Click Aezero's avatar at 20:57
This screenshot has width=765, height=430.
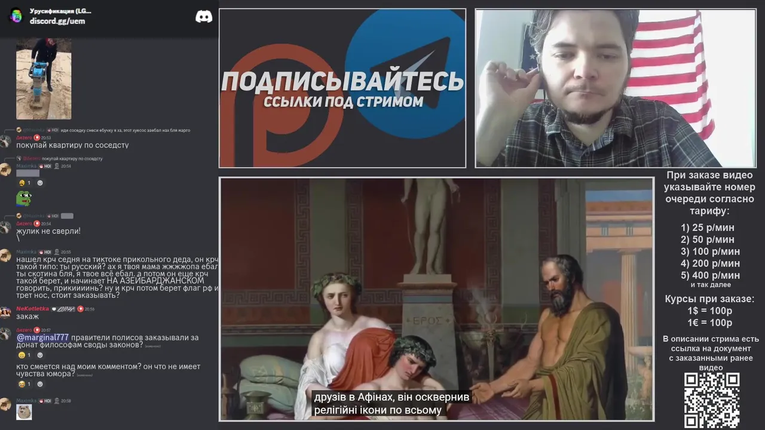tap(5, 333)
